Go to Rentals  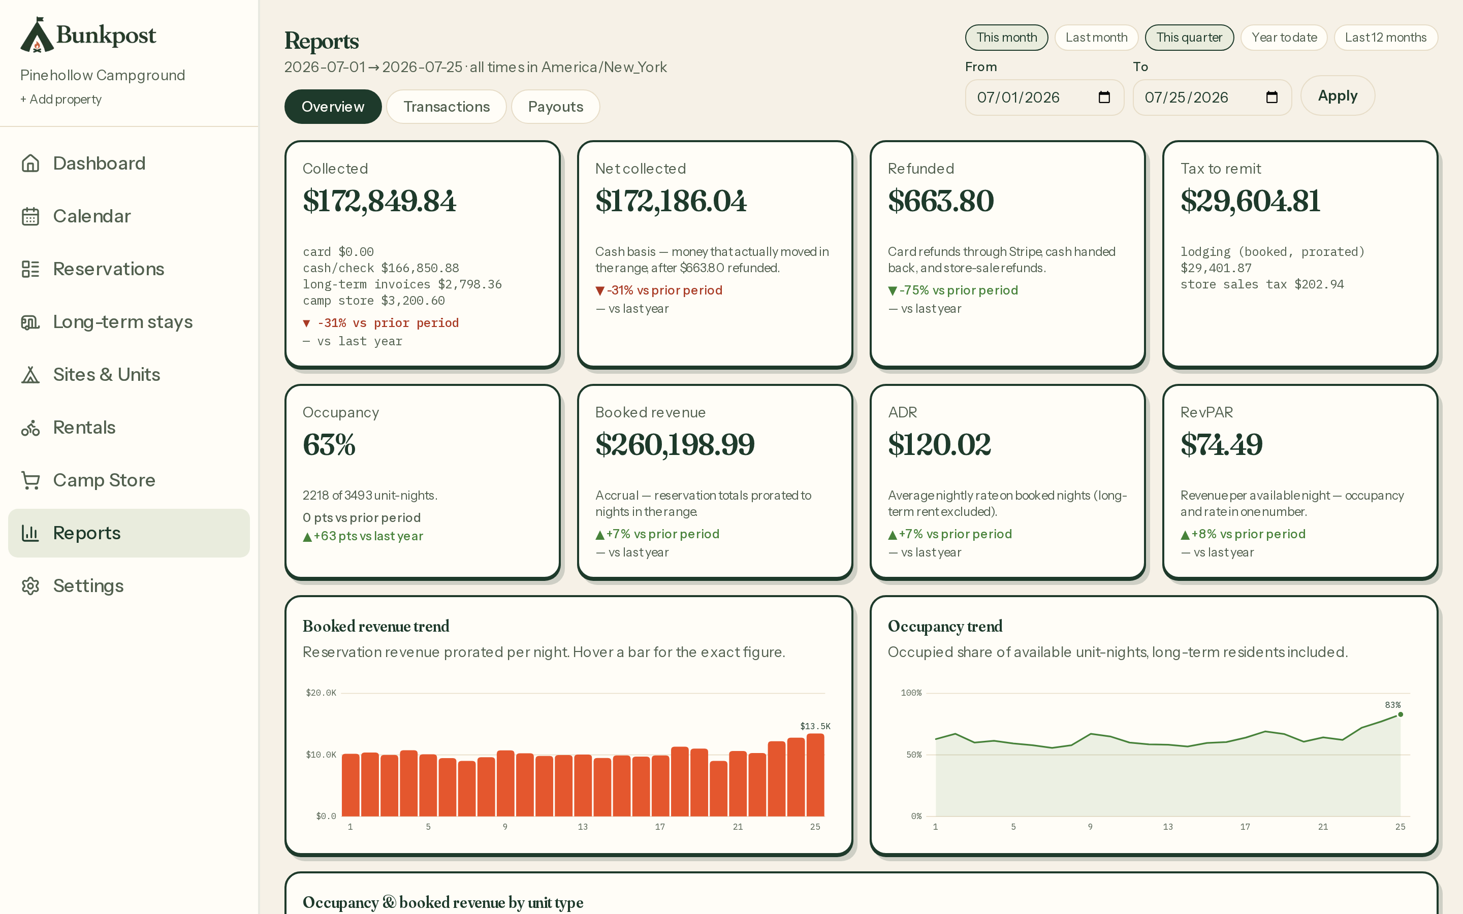point(129,428)
